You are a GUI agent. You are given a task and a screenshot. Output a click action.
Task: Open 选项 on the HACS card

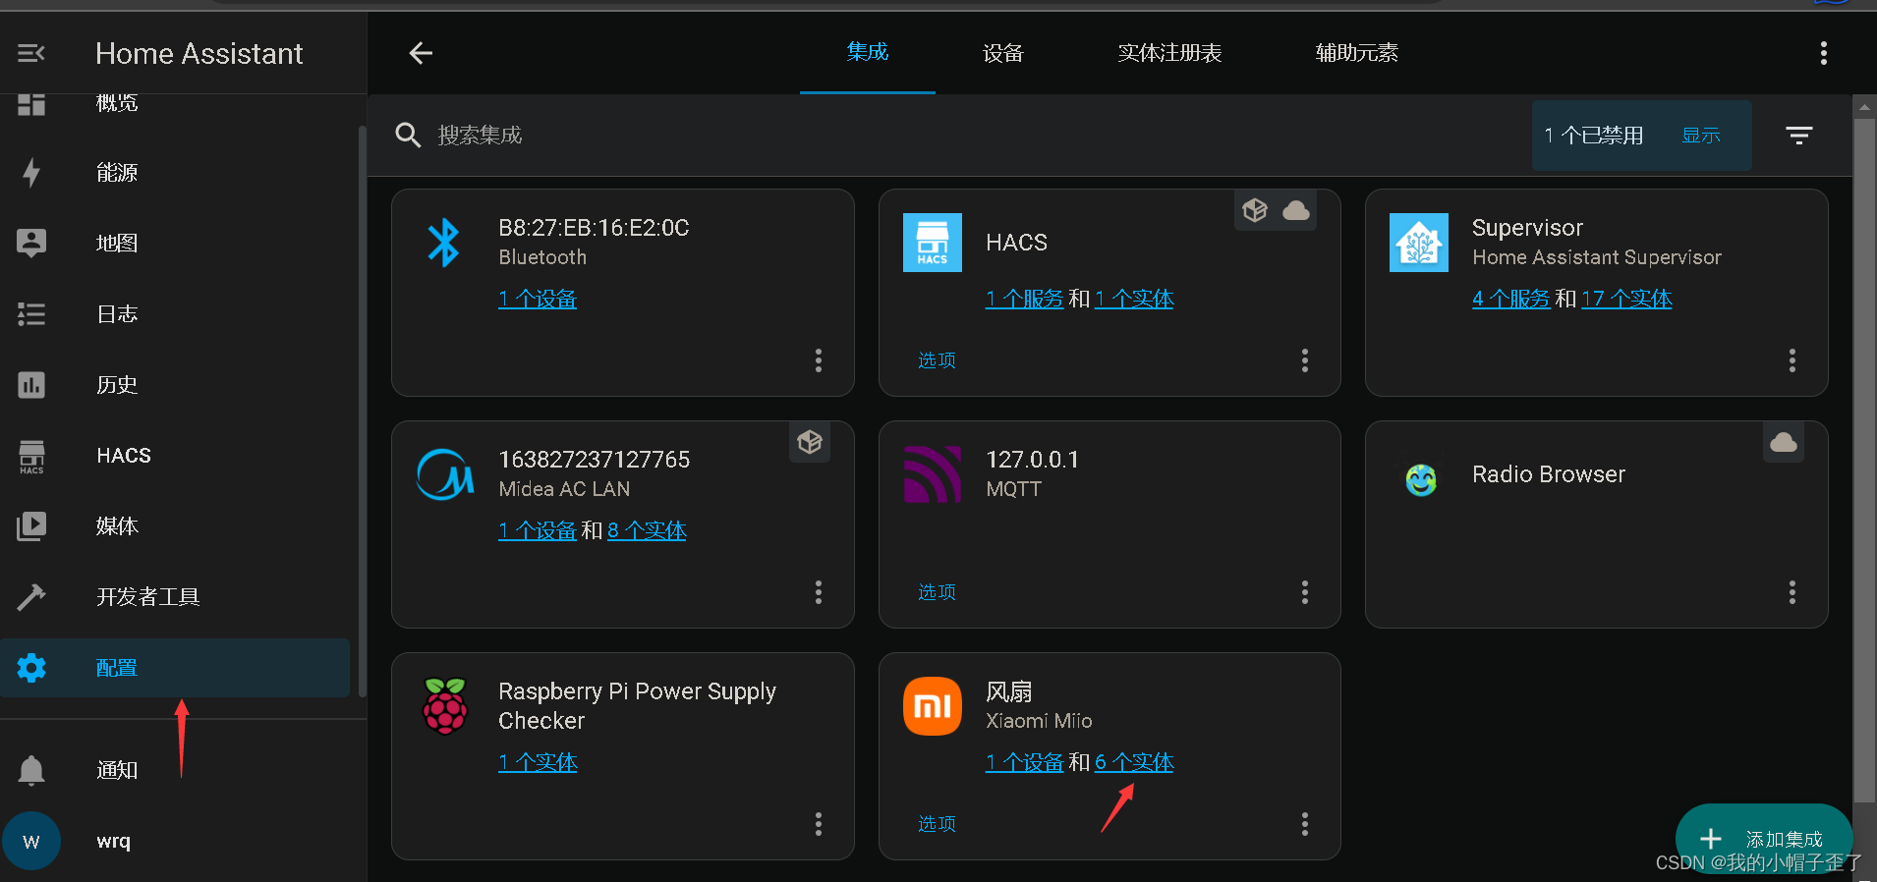937,360
